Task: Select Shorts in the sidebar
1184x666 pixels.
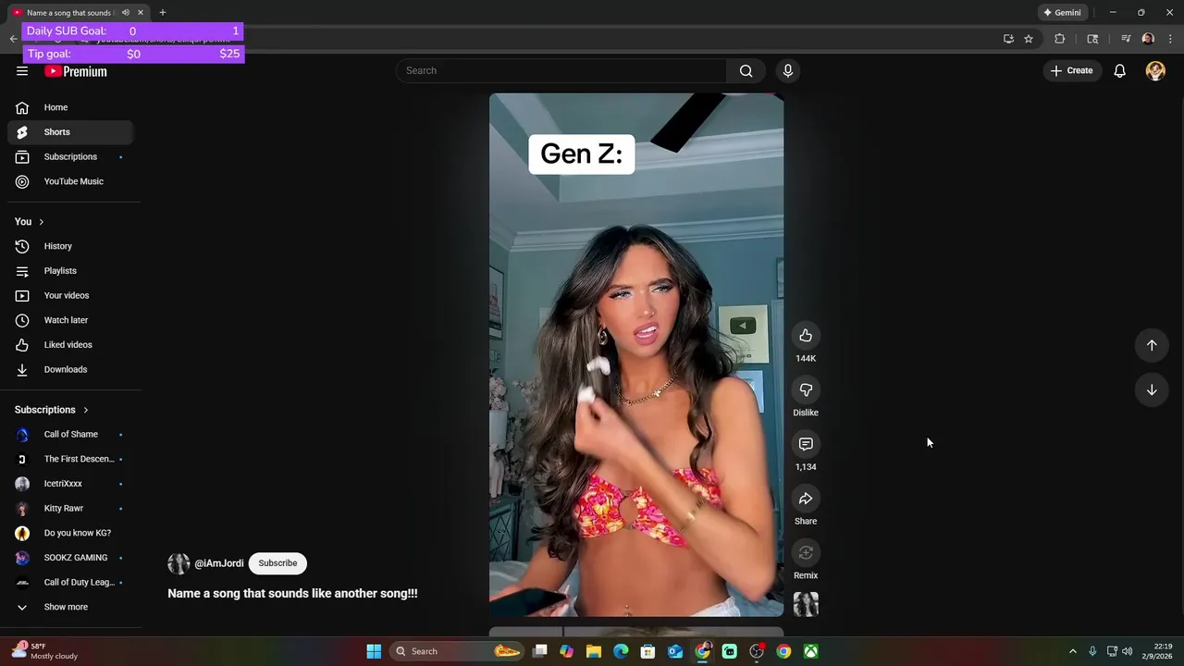Action: [x=70, y=132]
